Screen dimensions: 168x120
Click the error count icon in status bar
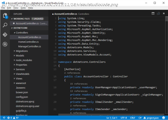pos(8,118)
